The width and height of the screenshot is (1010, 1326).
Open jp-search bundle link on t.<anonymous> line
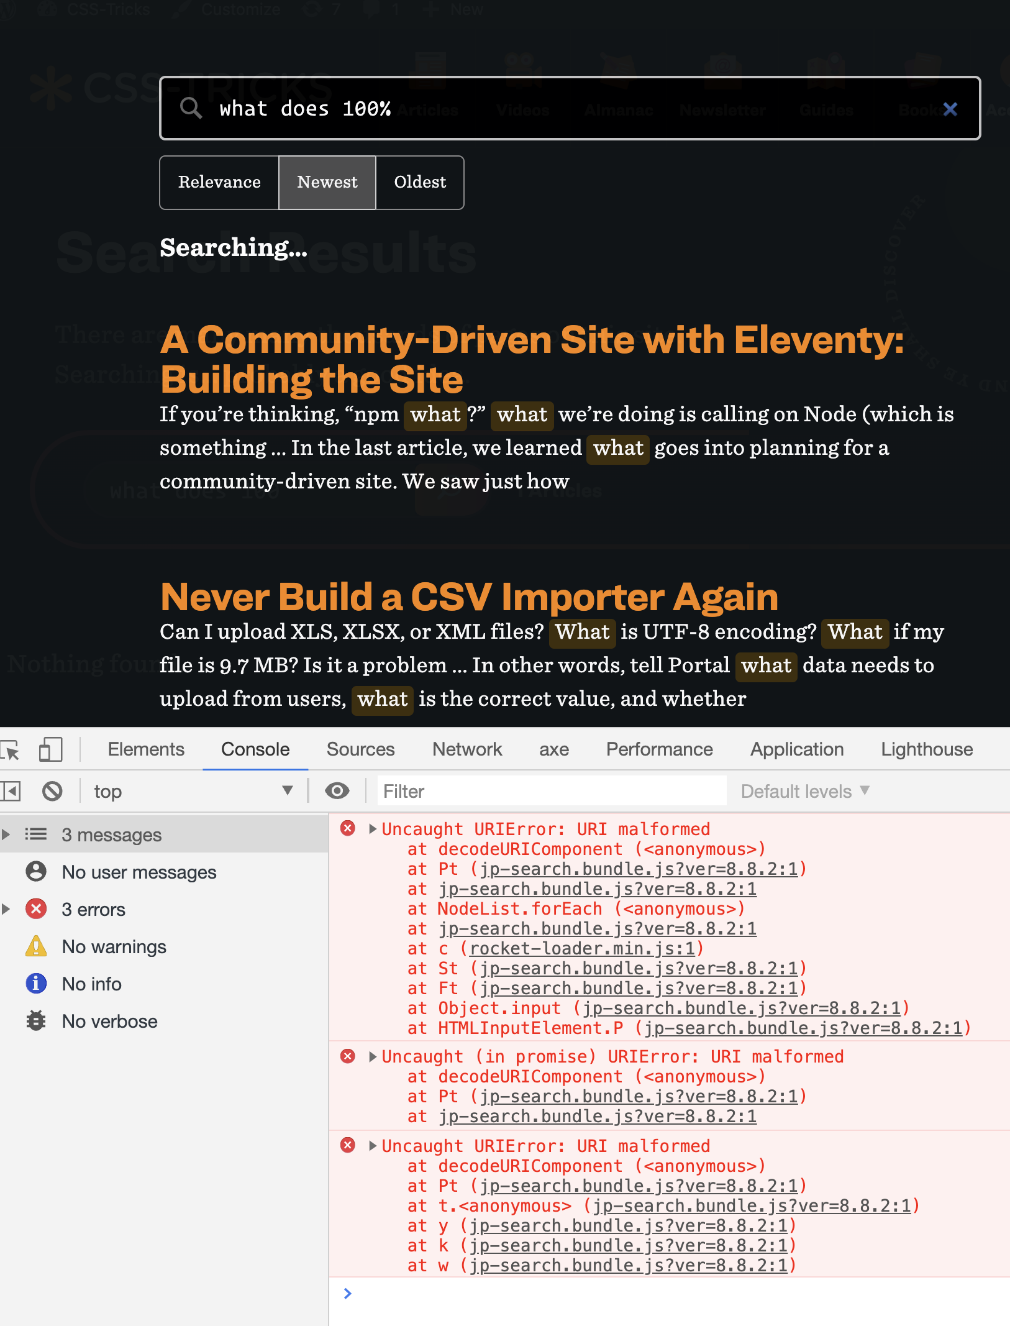point(752,1205)
